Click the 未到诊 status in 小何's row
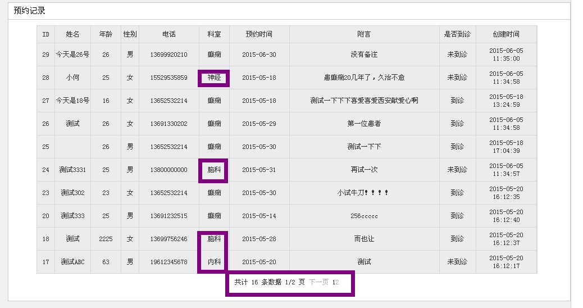The height and width of the screenshot is (308, 583). (x=457, y=78)
